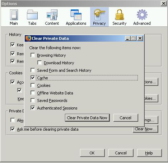Toggle Ask me before clearing private data
168x163 pixels.
click(x=13, y=129)
